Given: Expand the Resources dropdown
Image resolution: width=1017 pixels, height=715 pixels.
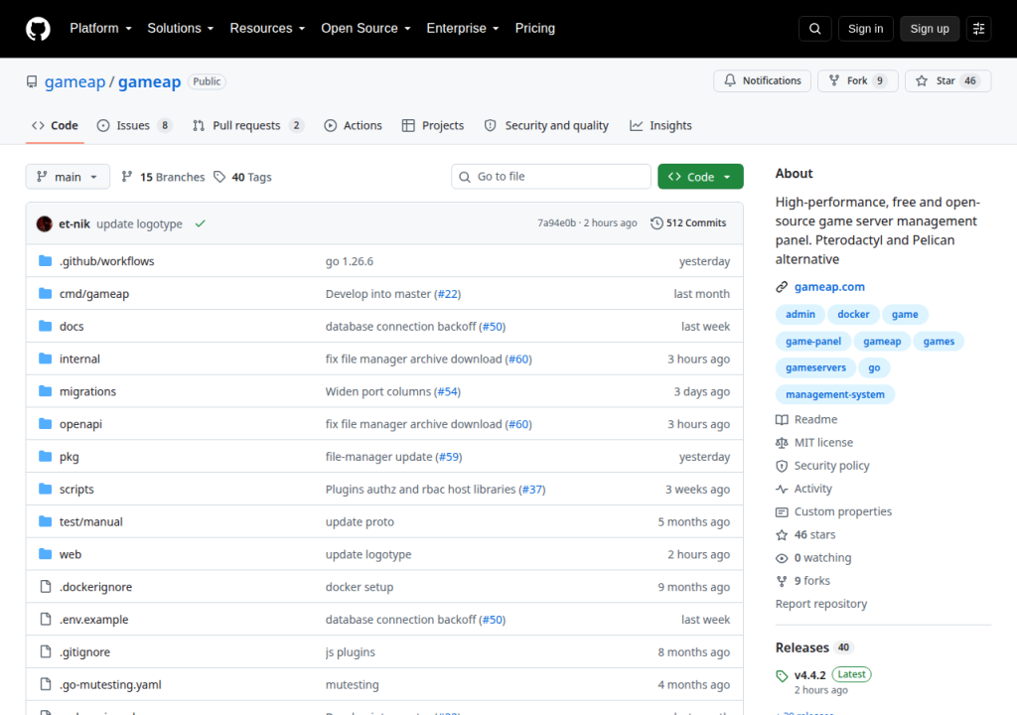Looking at the screenshot, I should click(x=267, y=29).
